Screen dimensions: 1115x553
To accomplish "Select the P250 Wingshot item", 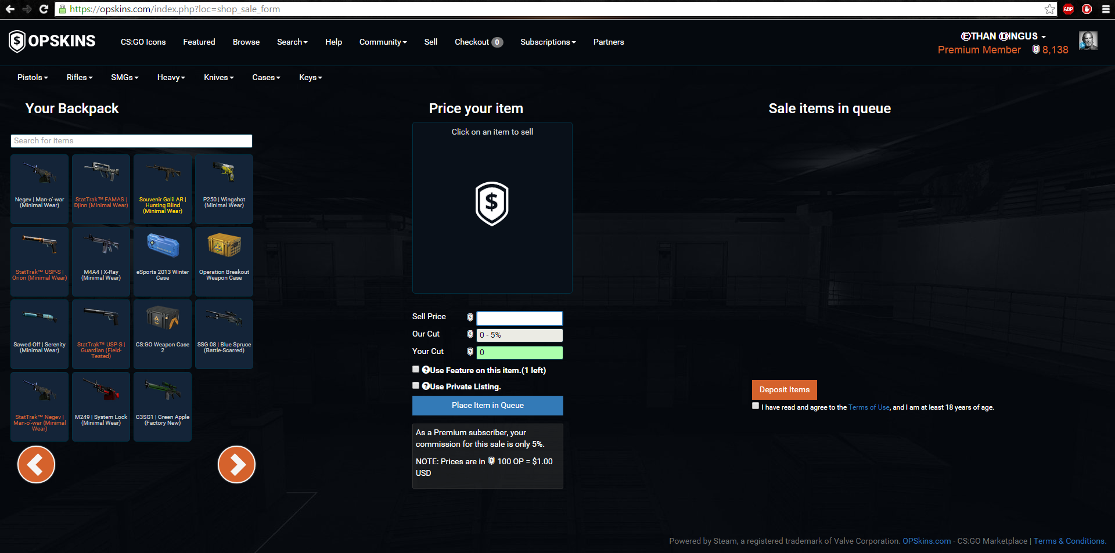I will coord(224,189).
